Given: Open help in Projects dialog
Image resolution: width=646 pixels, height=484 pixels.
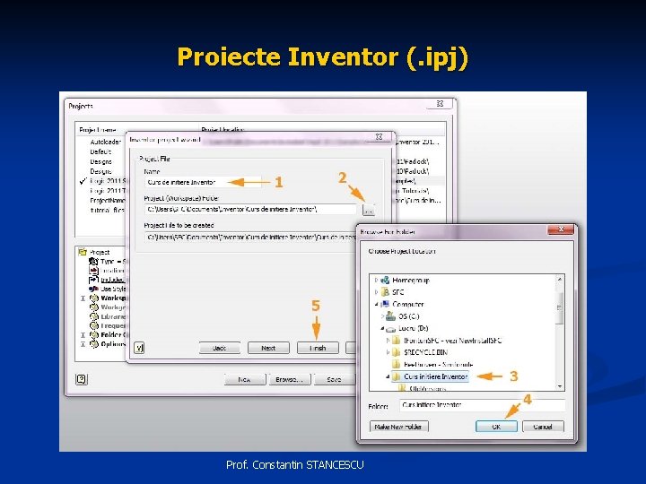Looking at the screenshot, I should pyautogui.click(x=81, y=379).
